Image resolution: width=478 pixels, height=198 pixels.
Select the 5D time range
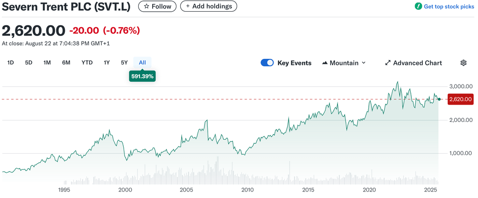click(28, 63)
